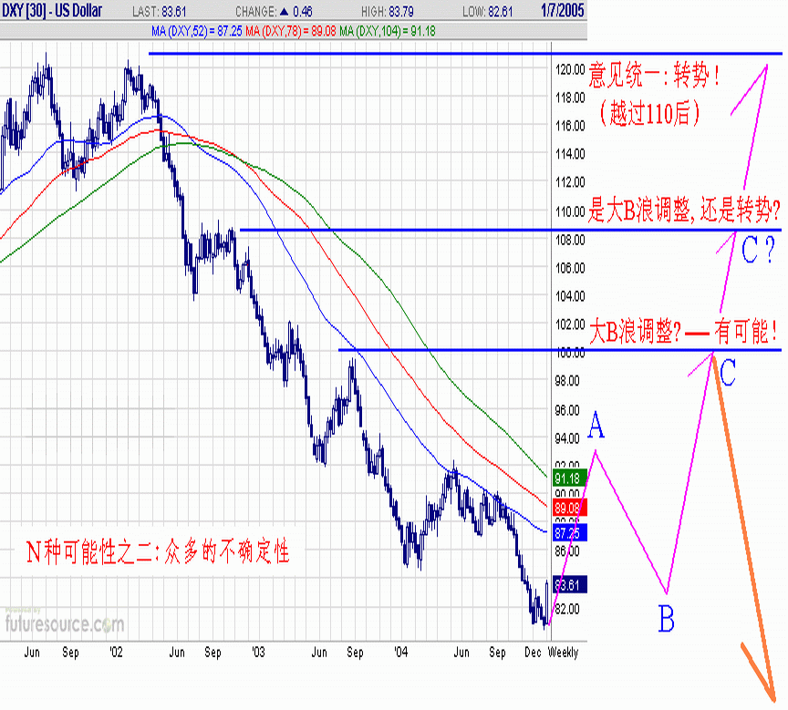The image size is (788, 710).
Task: Click the "DXY [30] - US Dollar" chart title
Action: 52,11
